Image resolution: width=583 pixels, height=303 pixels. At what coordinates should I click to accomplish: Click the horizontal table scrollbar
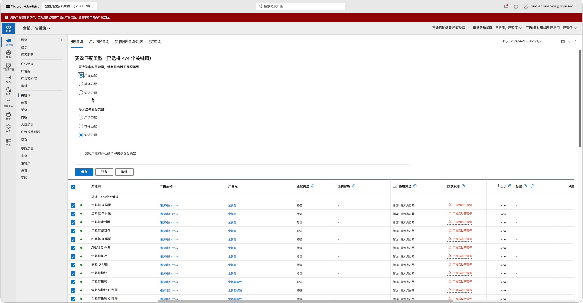[x=305, y=301]
